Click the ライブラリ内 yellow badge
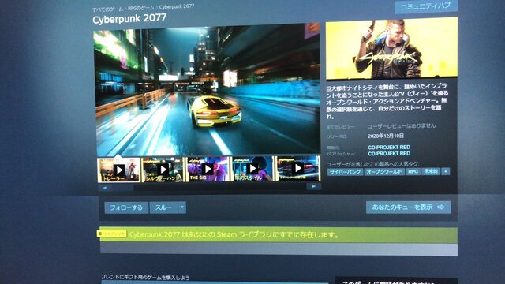This screenshot has width=505, height=284. click(x=112, y=234)
